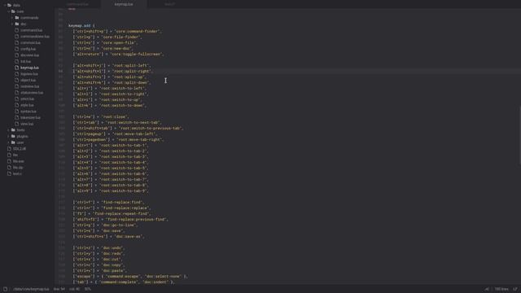
Task: Click the folder icon of commands
Action: pyautogui.click(x=17, y=18)
